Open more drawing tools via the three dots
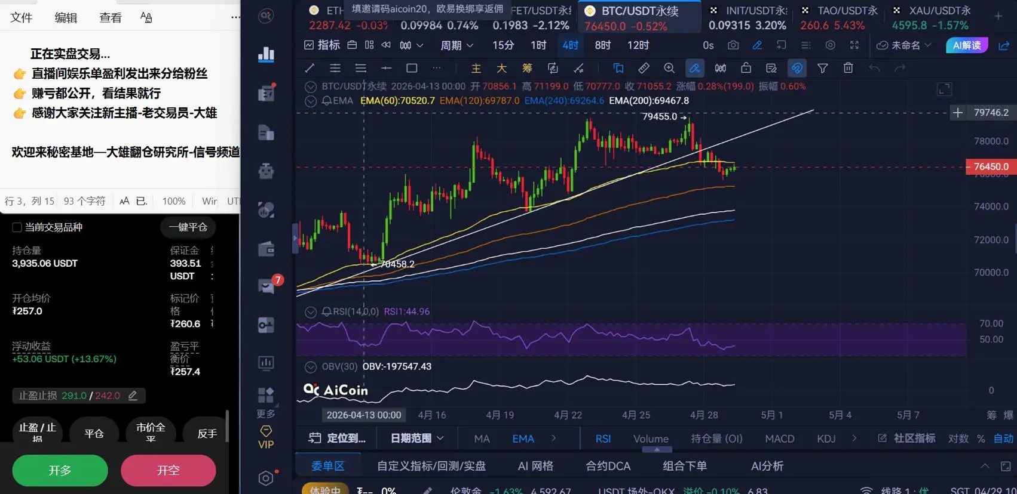 [x=437, y=68]
